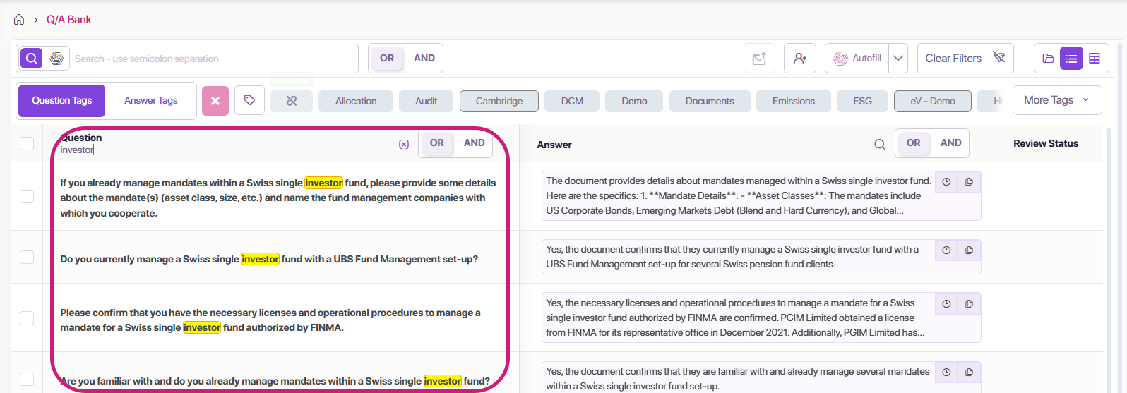The image size is (1127, 393).
Task: View history for the UBS answer
Action: (946, 250)
